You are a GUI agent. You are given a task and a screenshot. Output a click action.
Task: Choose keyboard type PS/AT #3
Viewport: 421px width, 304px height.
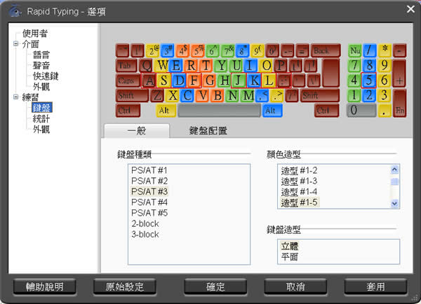point(149,192)
